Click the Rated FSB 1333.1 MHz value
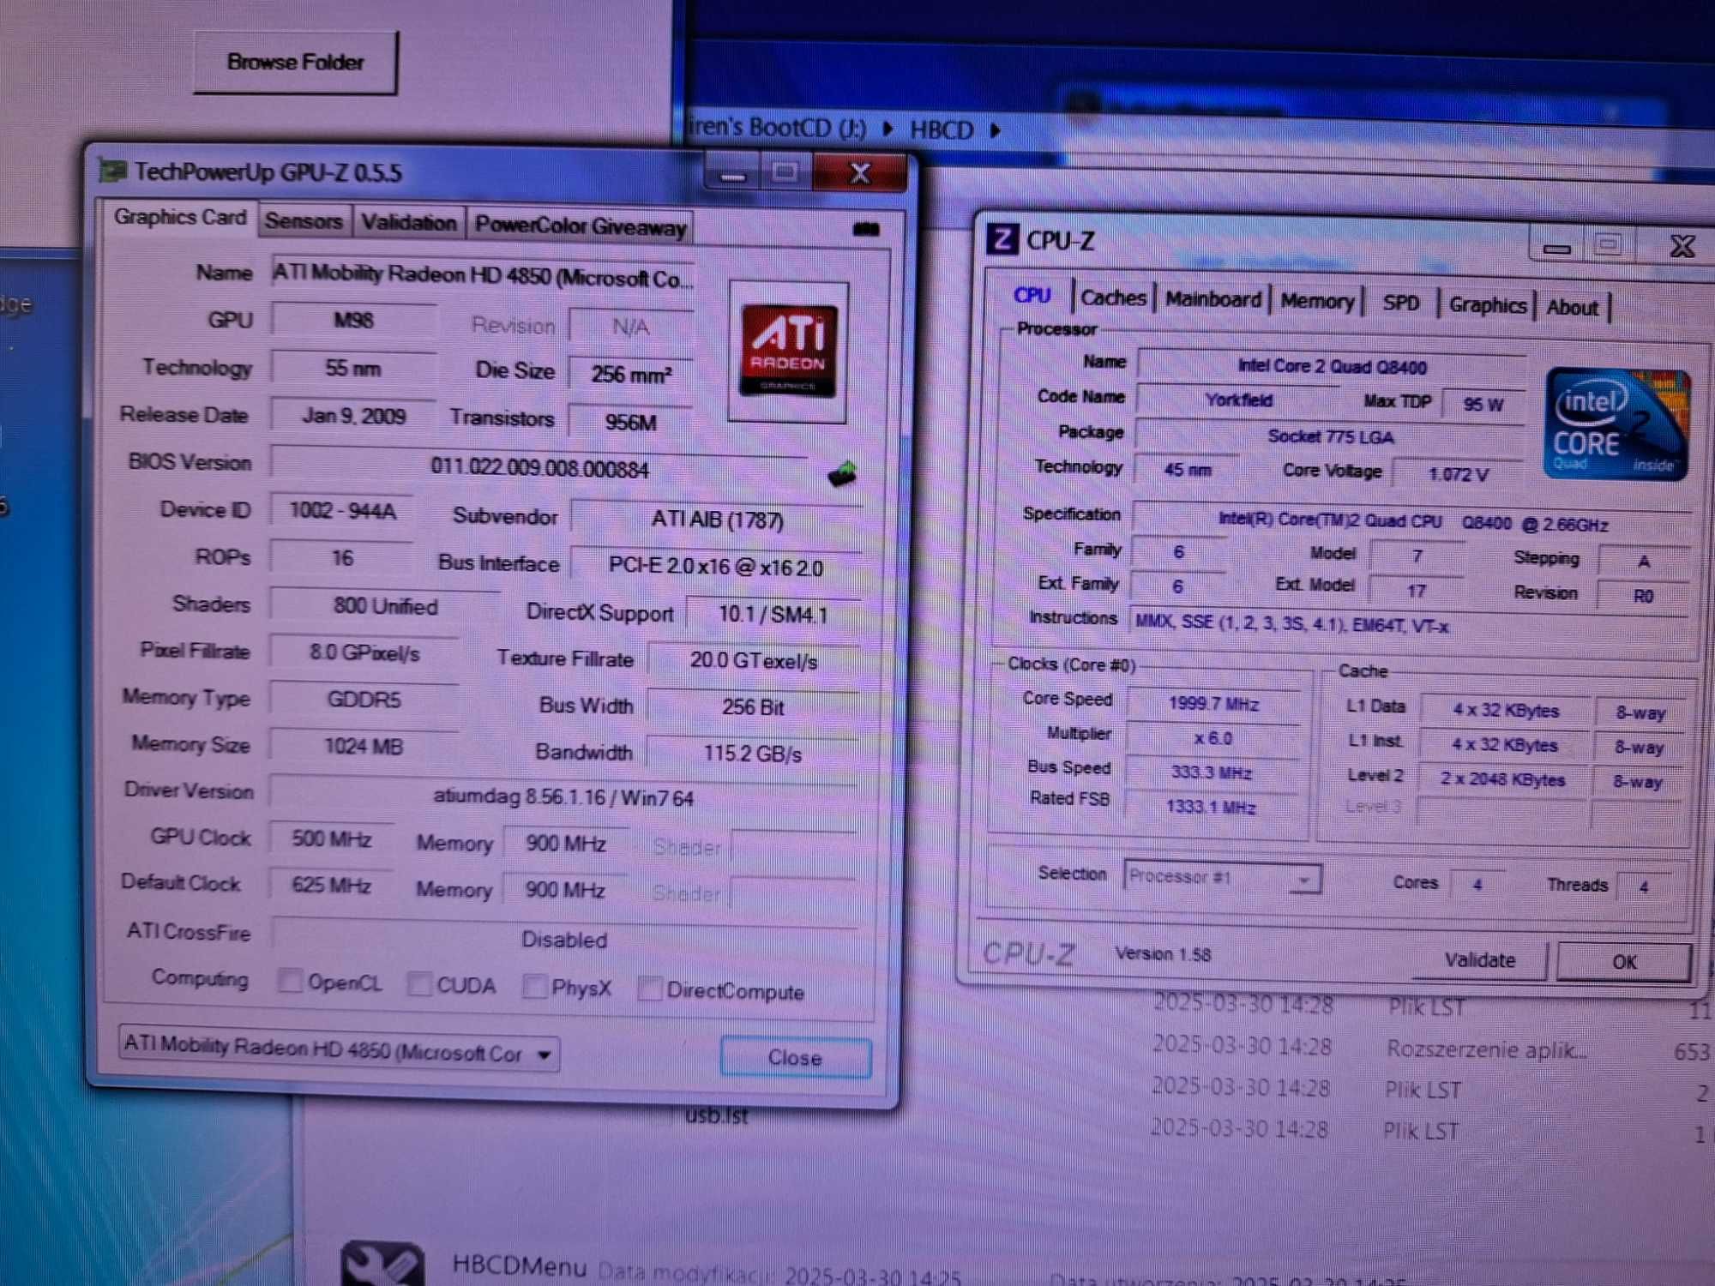 coord(1211,806)
